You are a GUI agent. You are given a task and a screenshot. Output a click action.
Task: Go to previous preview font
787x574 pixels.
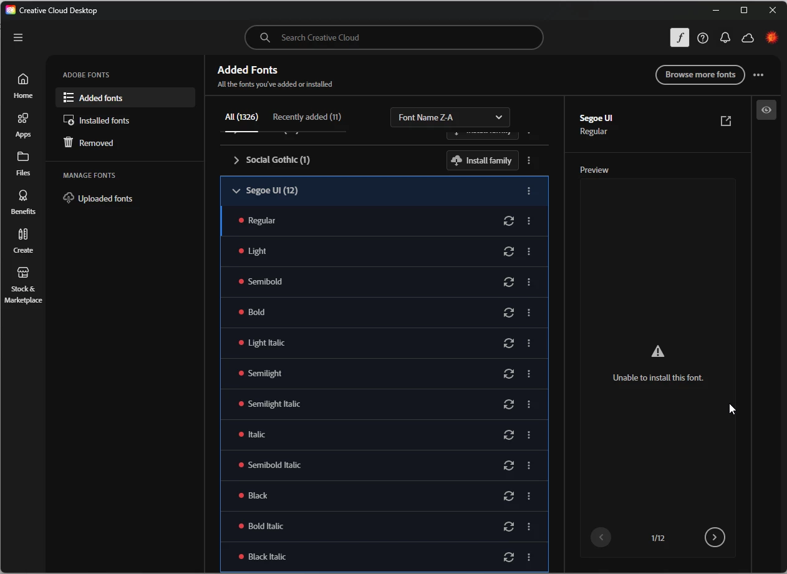[601, 537]
